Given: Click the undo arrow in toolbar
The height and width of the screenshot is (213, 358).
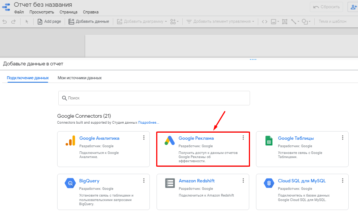Looking at the screenshot, I should [x=4, y=21].
